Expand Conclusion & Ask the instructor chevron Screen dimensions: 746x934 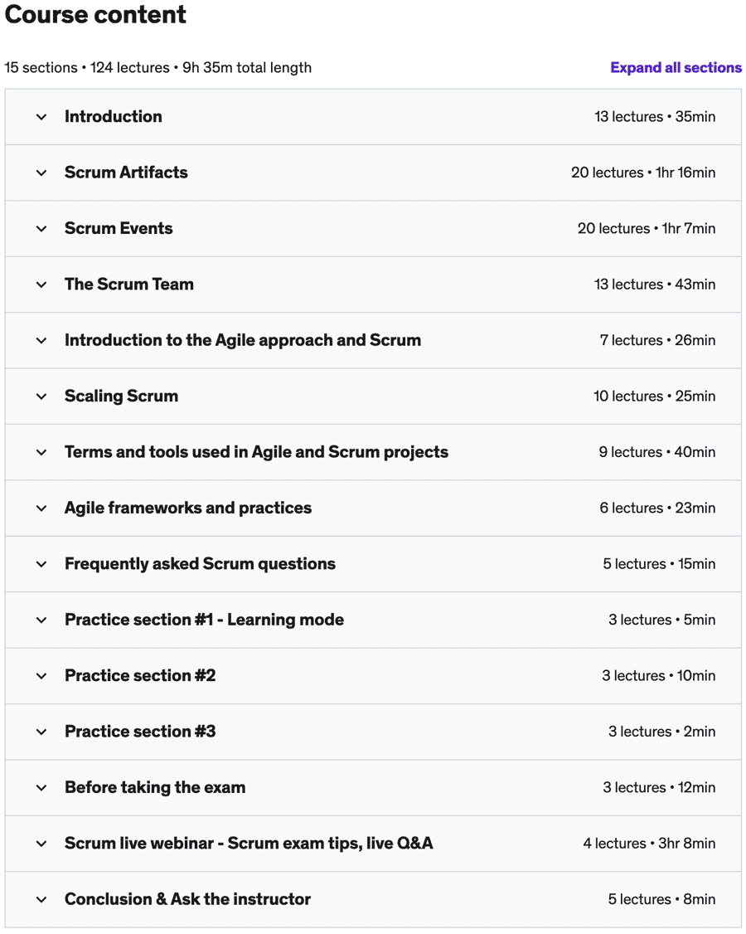click(41, 899)
